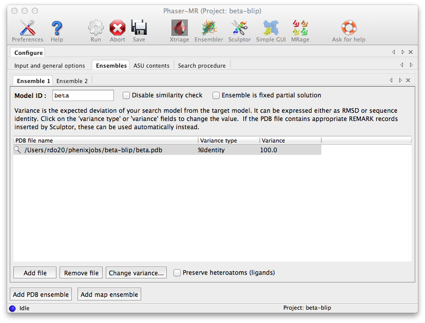Open the Ensemble 2 tab

tap(72, 81)
